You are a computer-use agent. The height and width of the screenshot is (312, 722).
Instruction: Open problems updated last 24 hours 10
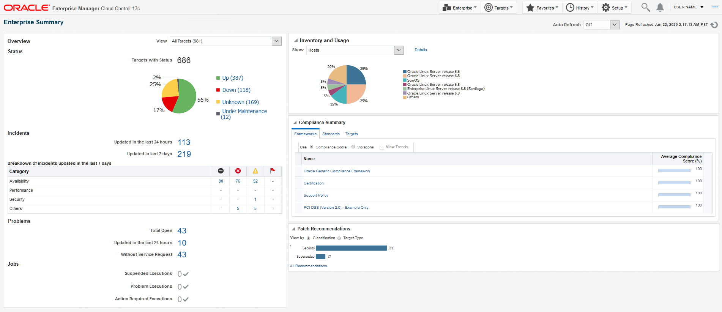182,243
